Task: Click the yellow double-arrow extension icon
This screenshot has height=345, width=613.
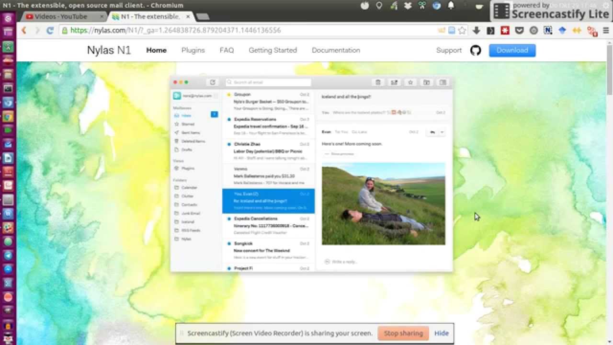Action: 577,30
